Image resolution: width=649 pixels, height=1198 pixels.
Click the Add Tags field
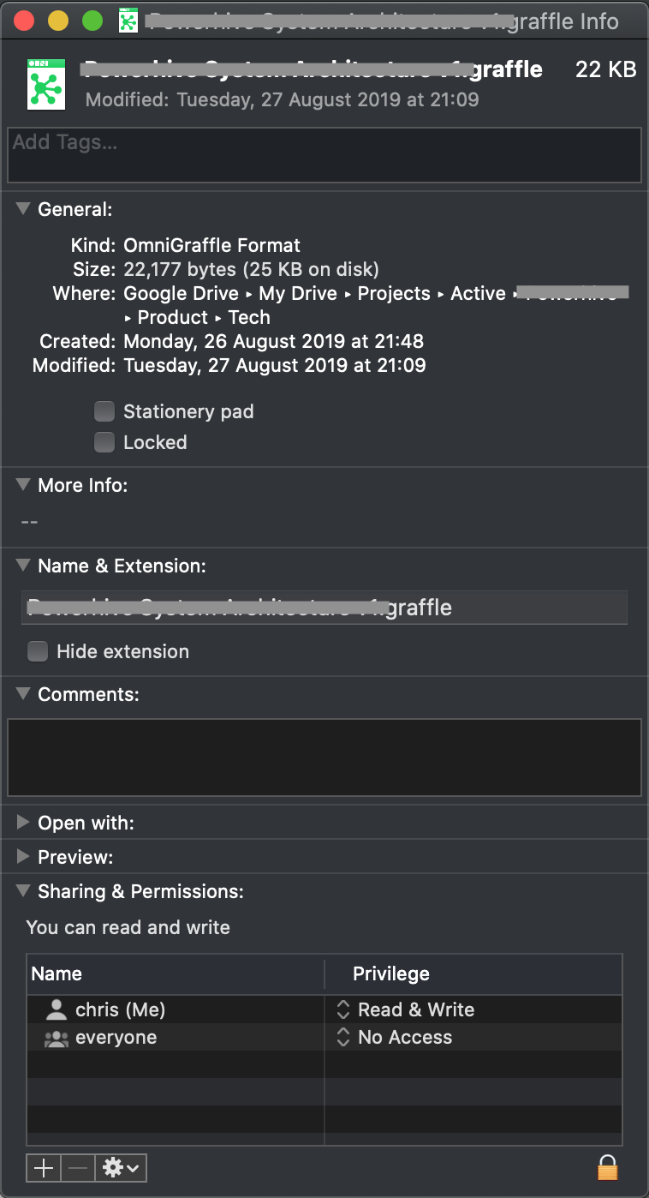(324, 154)
